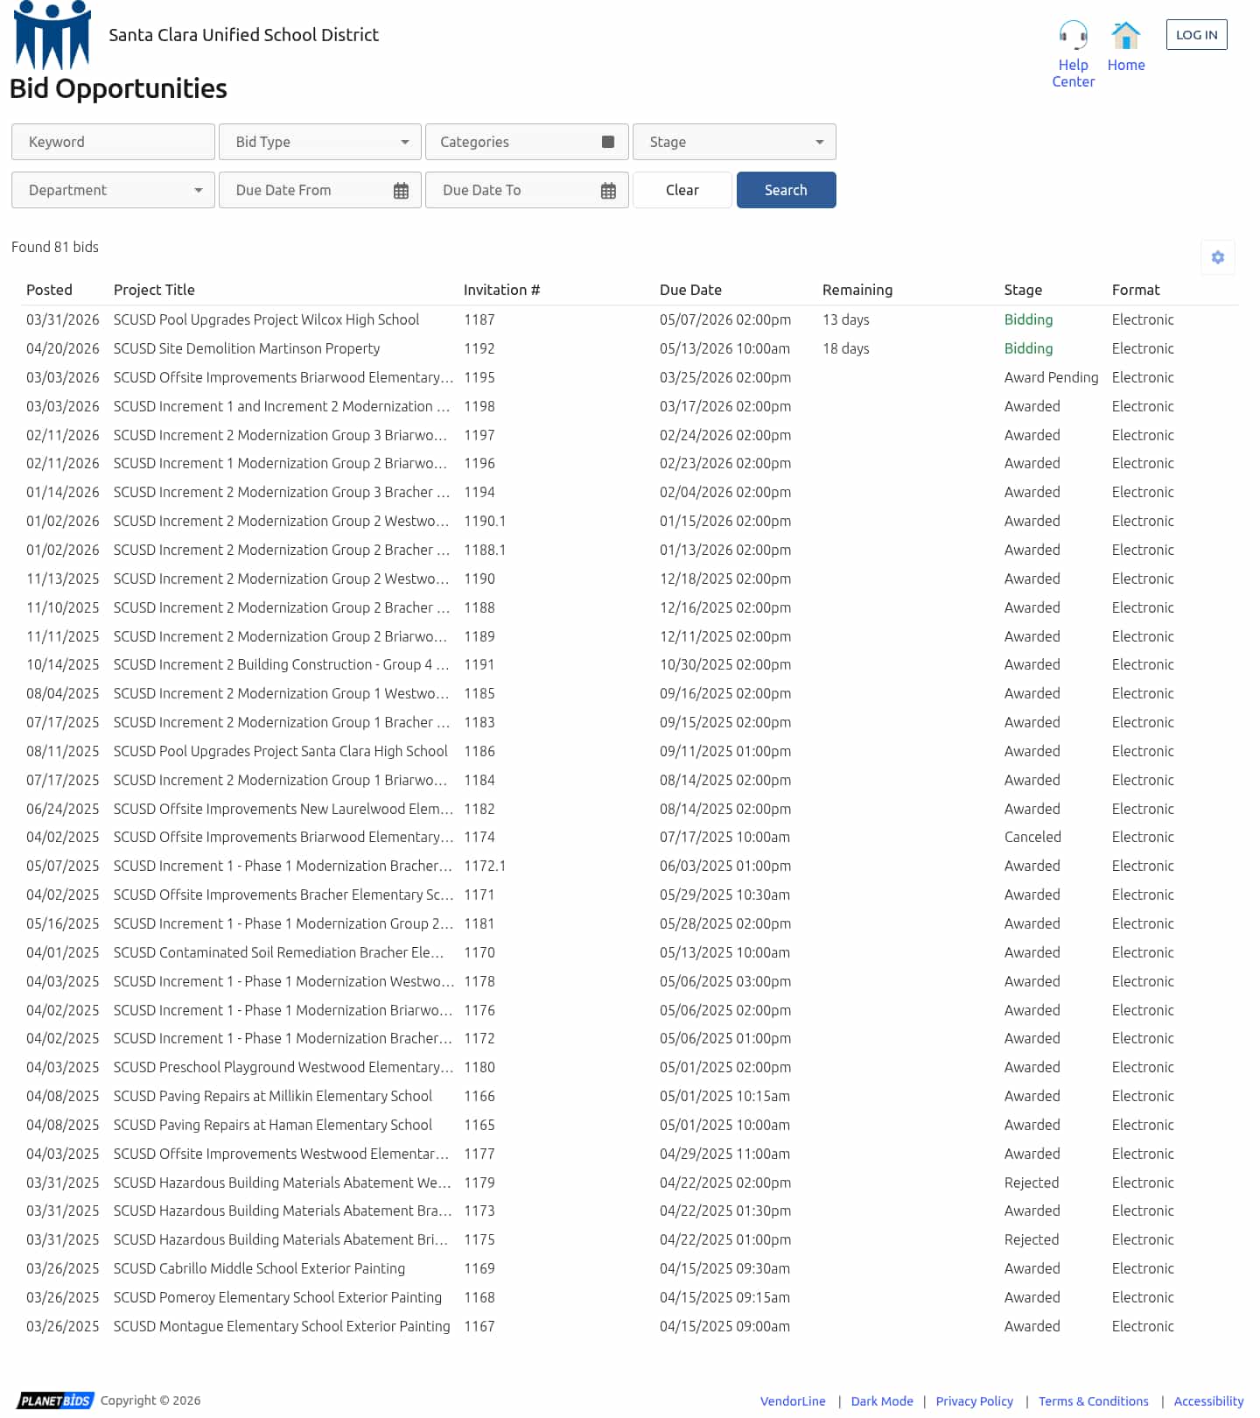Select invitation number 1190.1
The height and width of the screenshot is (1418, 1260).
click(x=485, y=521)
